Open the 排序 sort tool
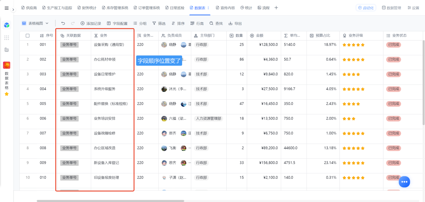 (178, 23)
